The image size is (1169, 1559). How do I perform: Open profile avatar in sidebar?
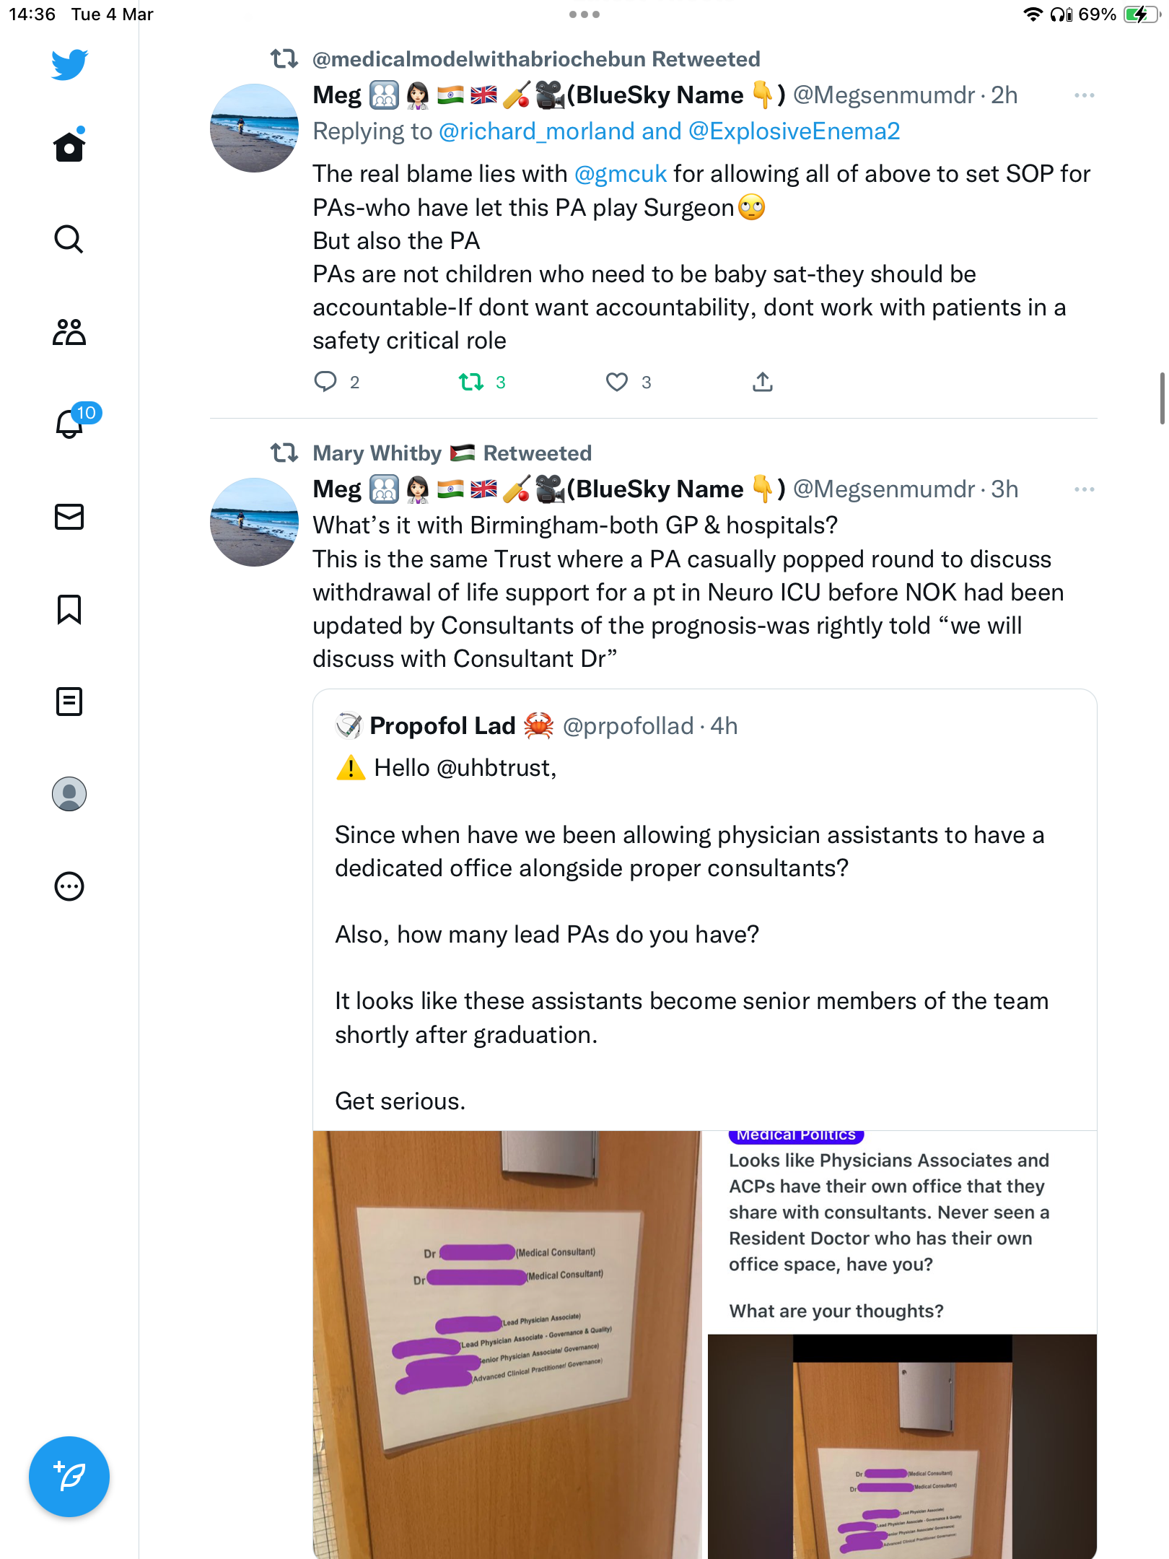pyautogui.click(x=69, y=794)
